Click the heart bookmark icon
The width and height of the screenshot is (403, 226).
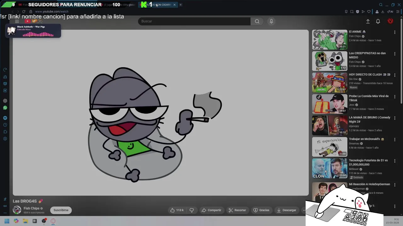[369, 12]
